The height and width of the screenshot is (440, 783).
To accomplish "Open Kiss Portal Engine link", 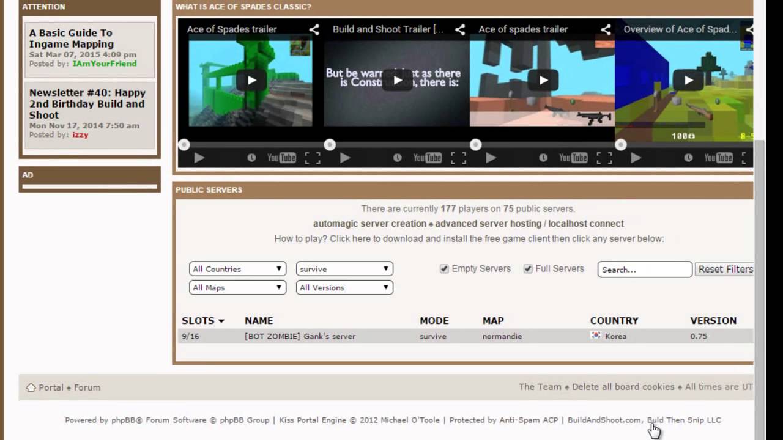I will point(313,420).
